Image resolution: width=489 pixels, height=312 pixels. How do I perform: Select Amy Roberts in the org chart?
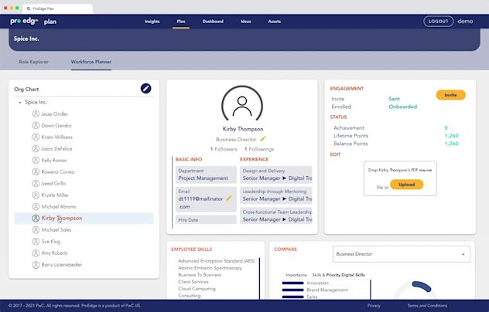(x=54, y=253)
